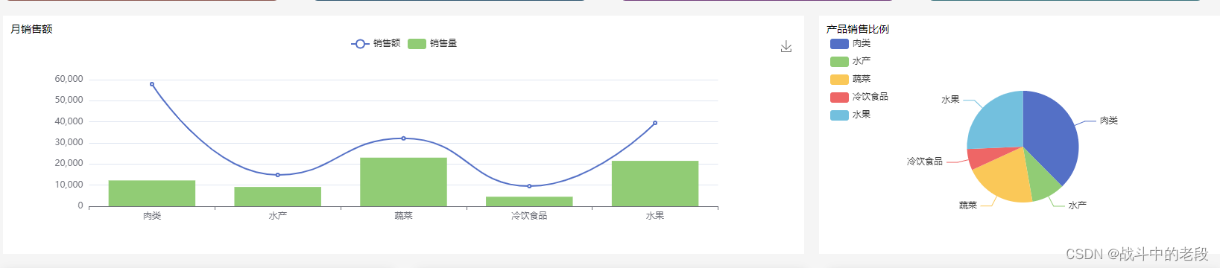Click the 水果 label beside the pie
1220x268 pixels.
pyautogui.click(x=950, y=100)
